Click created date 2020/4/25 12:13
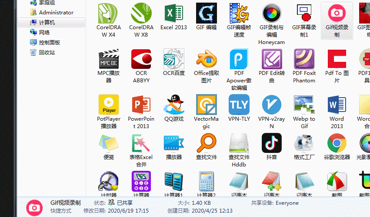This screenshot has height=217, width=370. 212,210
